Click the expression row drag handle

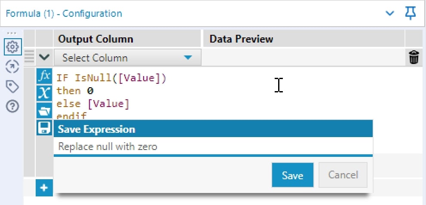[x=29, y=57]
